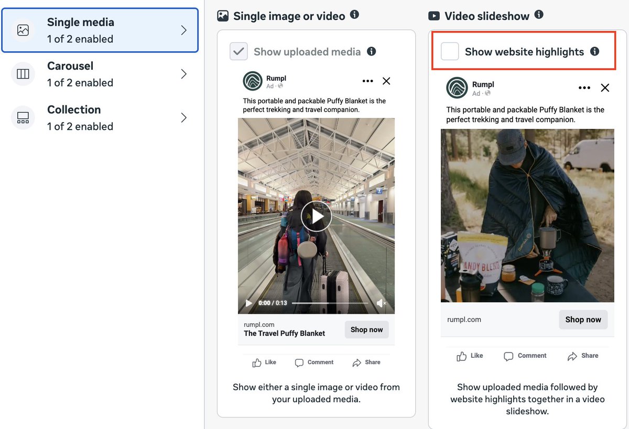Click info icon next to Show uploaded media
The height and width of the screenshot is (429, 629).
[372, 51]
